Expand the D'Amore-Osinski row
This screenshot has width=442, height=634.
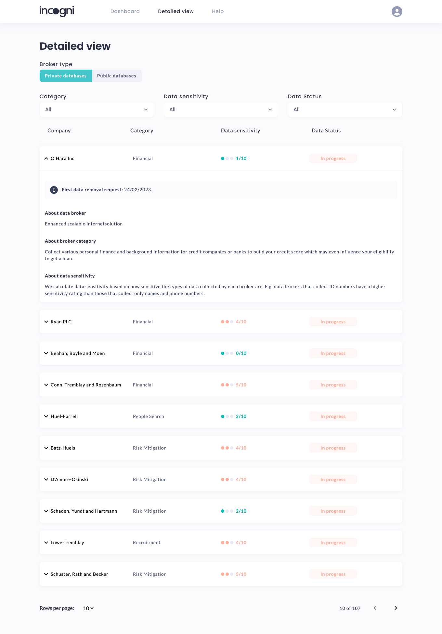(46, 479)
